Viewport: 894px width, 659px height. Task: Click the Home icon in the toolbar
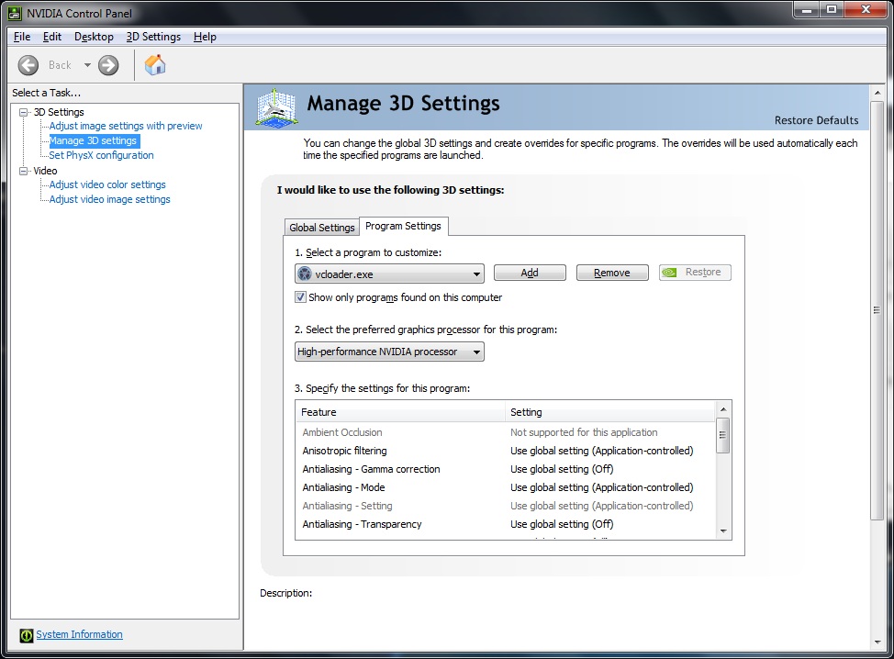[x=155, y=65]
